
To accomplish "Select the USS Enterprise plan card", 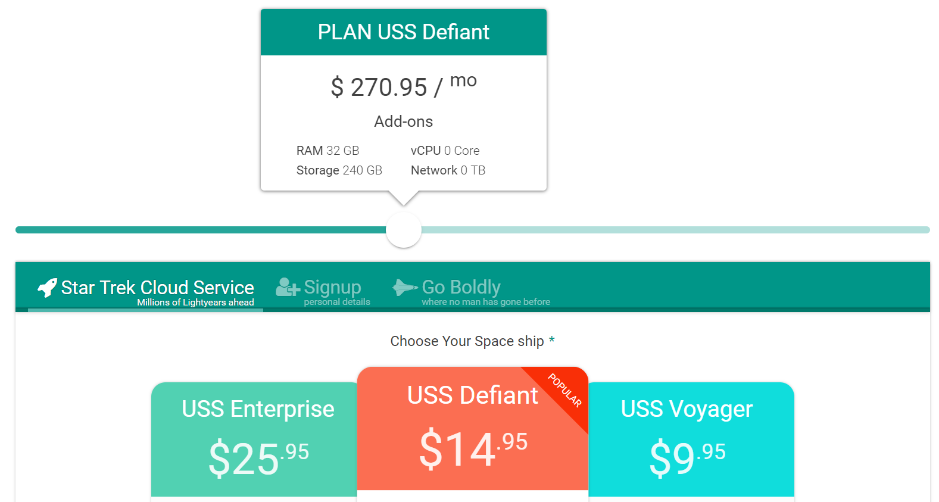I will (254, 439).
